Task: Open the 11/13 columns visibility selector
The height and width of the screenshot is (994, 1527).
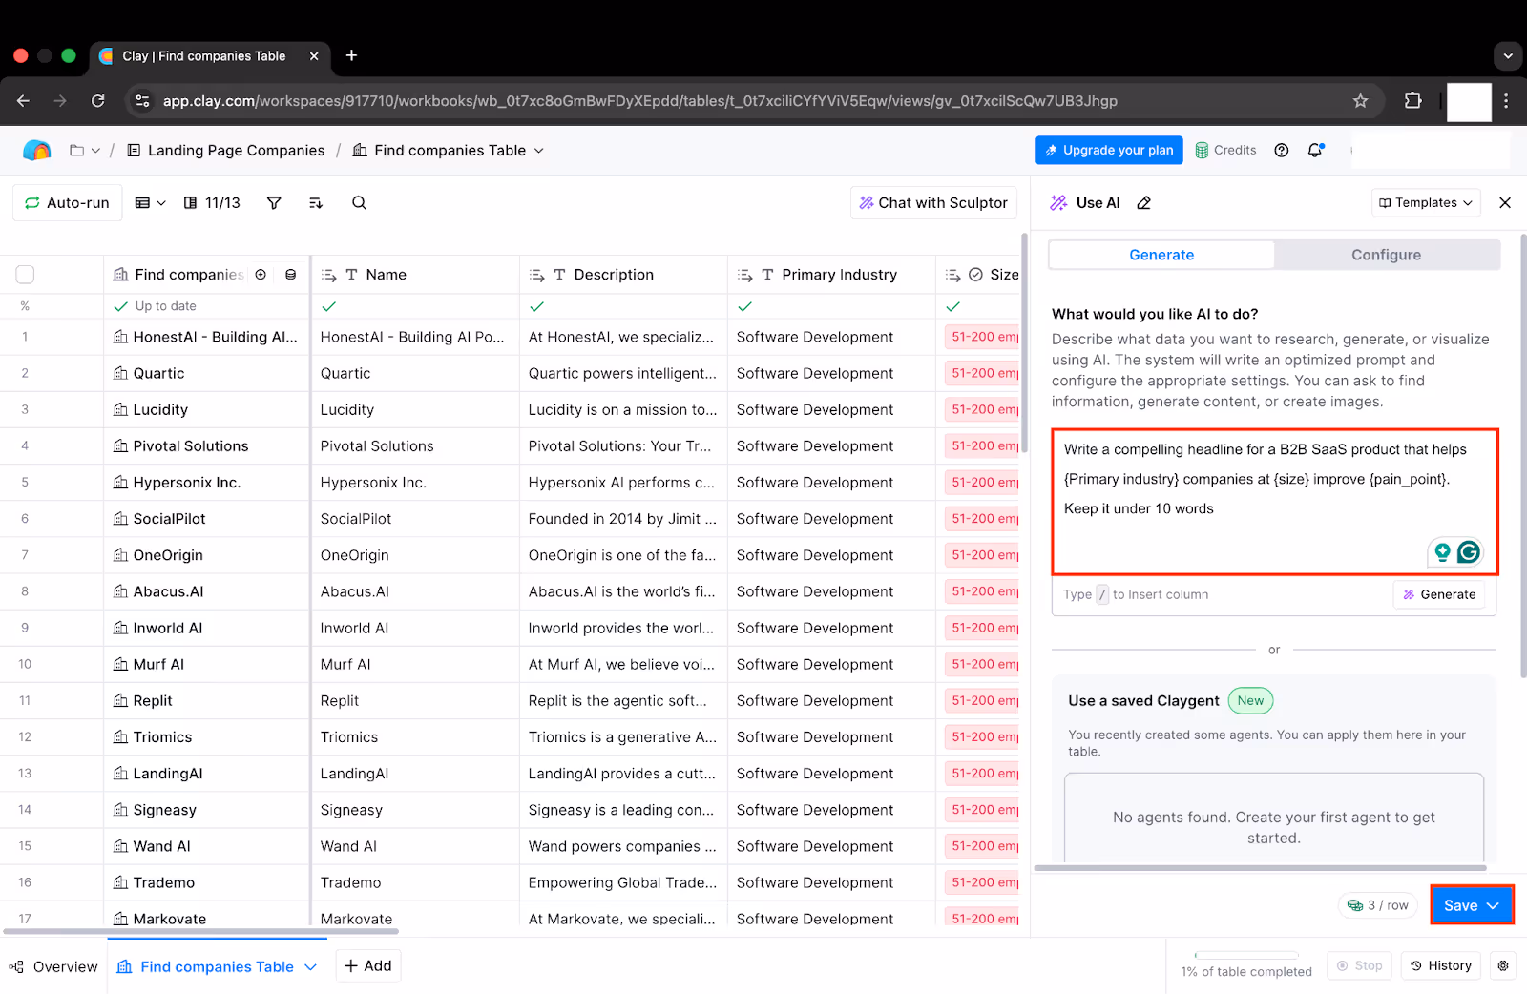Action: tap(212, 202)
